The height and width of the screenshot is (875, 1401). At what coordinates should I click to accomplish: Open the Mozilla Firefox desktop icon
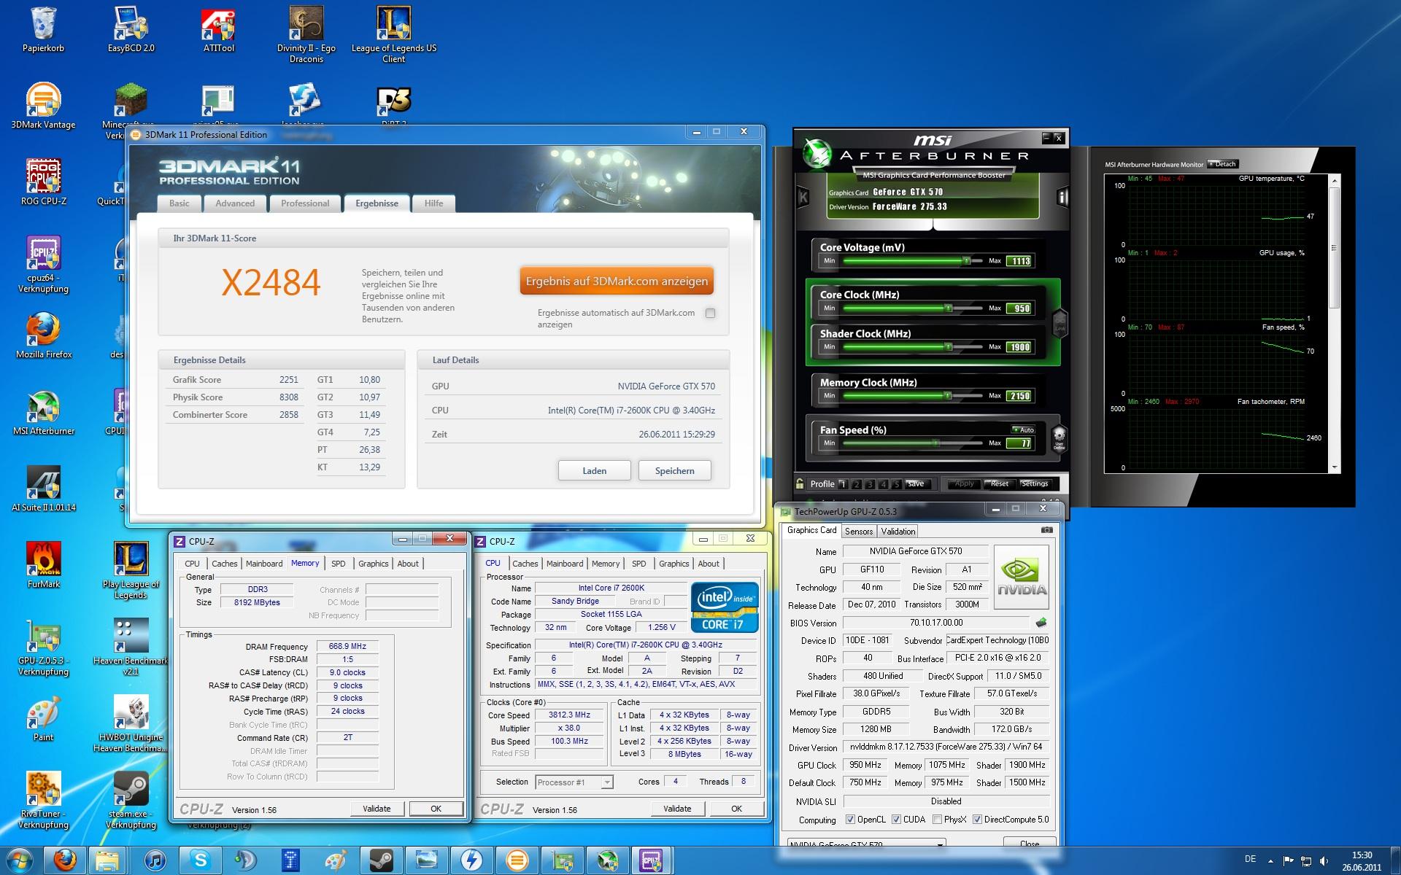(43, 336)
